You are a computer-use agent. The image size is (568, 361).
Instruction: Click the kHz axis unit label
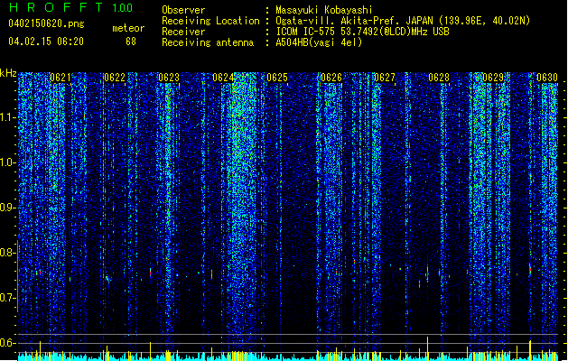click(x=8, y=73)
